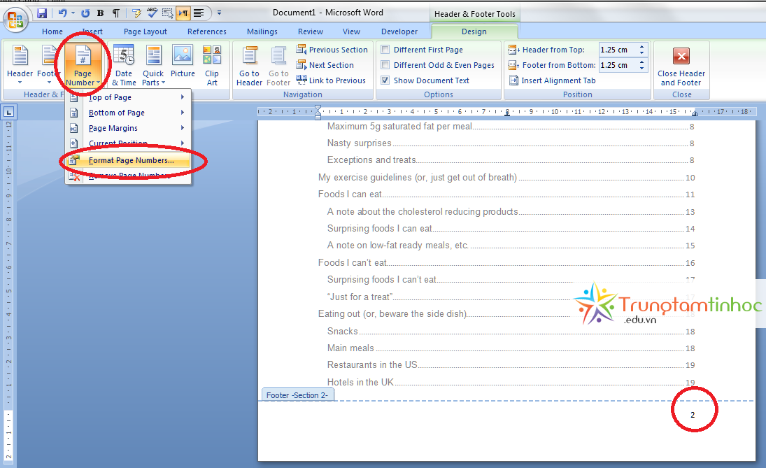Open the Spelling and Grammar check icon
This screenshot has height=468, width=766.
coord(152,13)
